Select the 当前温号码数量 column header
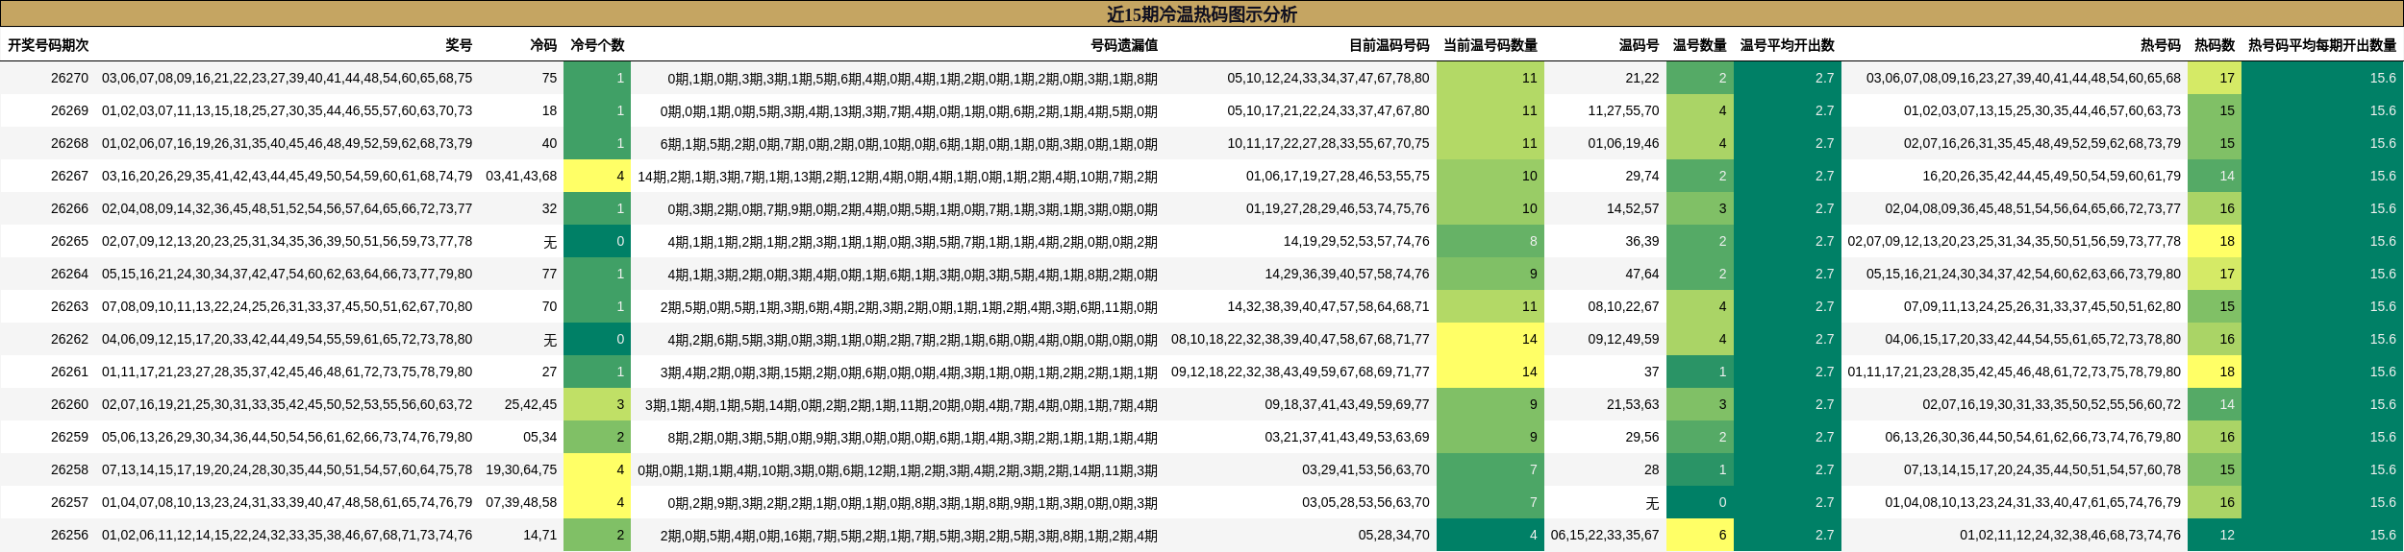This screenshot has height=552, width=2404. point(1490,45)
